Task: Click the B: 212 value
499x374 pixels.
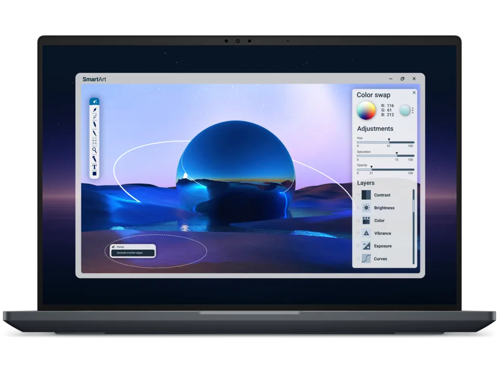Action: pos(387,114)
